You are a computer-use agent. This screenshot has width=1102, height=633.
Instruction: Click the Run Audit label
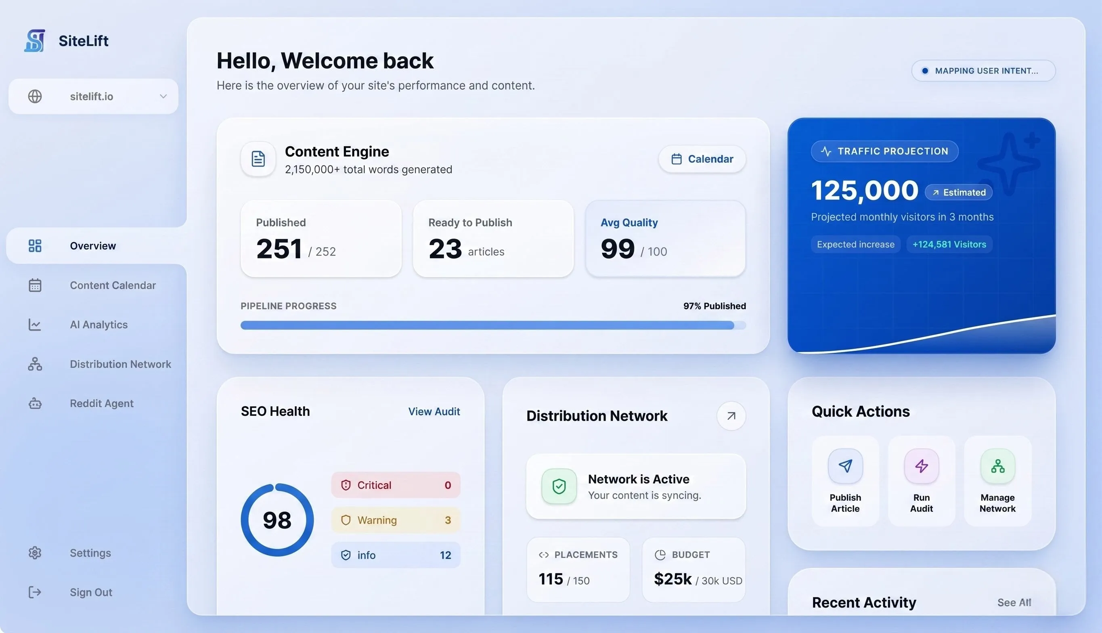tap(921, 503)
